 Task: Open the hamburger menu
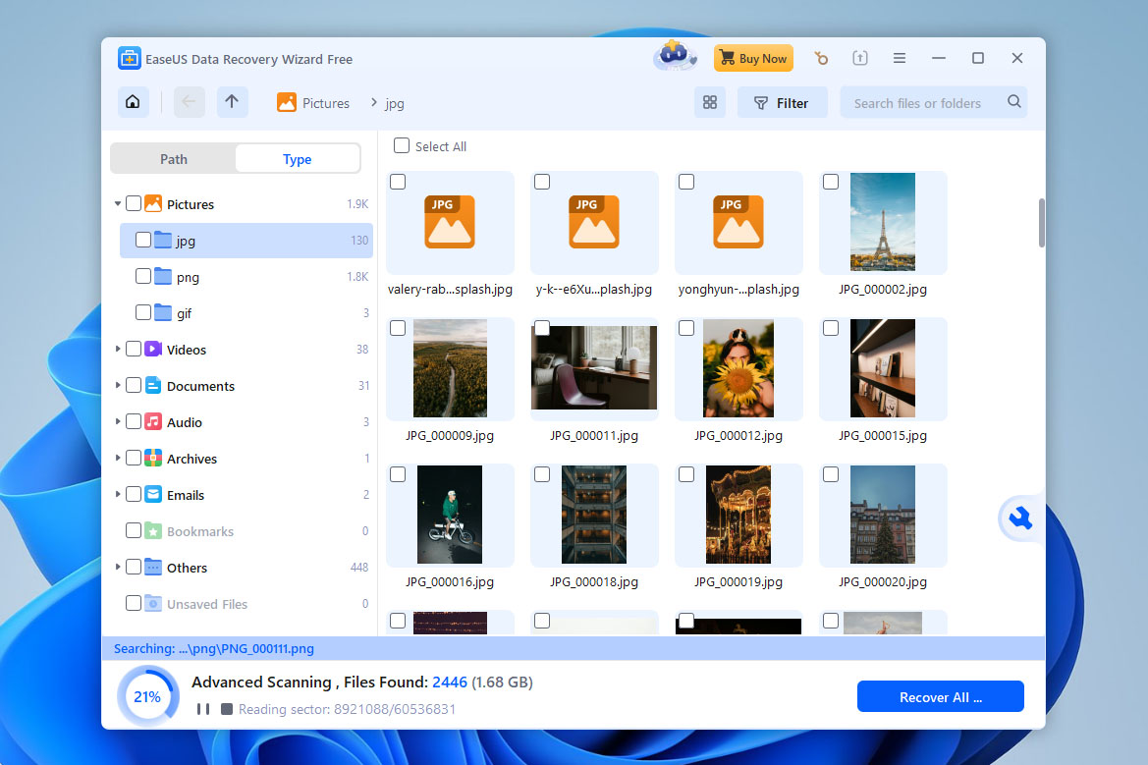tap(899, 58)
